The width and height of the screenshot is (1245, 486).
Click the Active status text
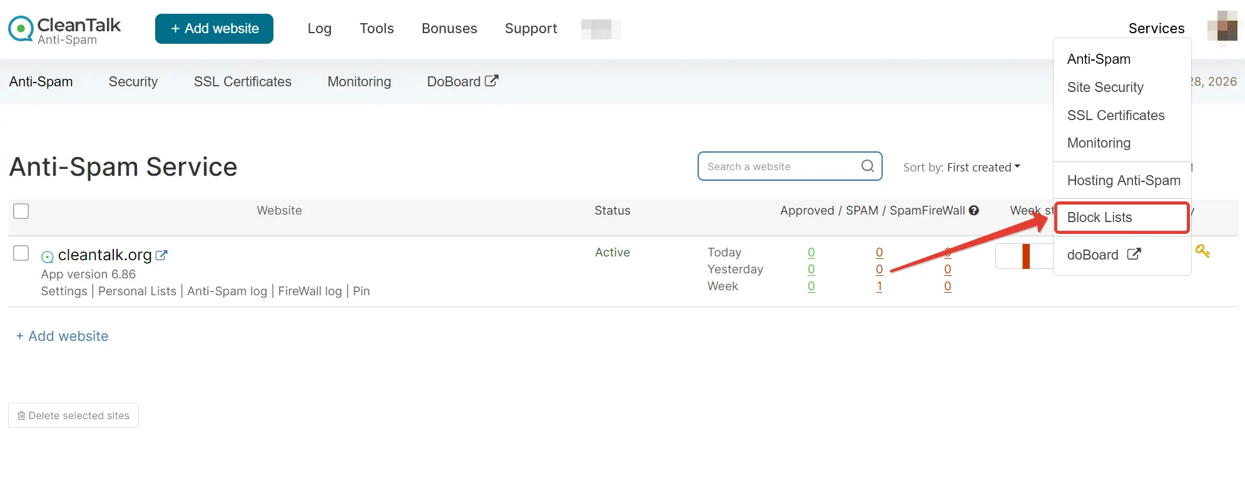[612, 252]
